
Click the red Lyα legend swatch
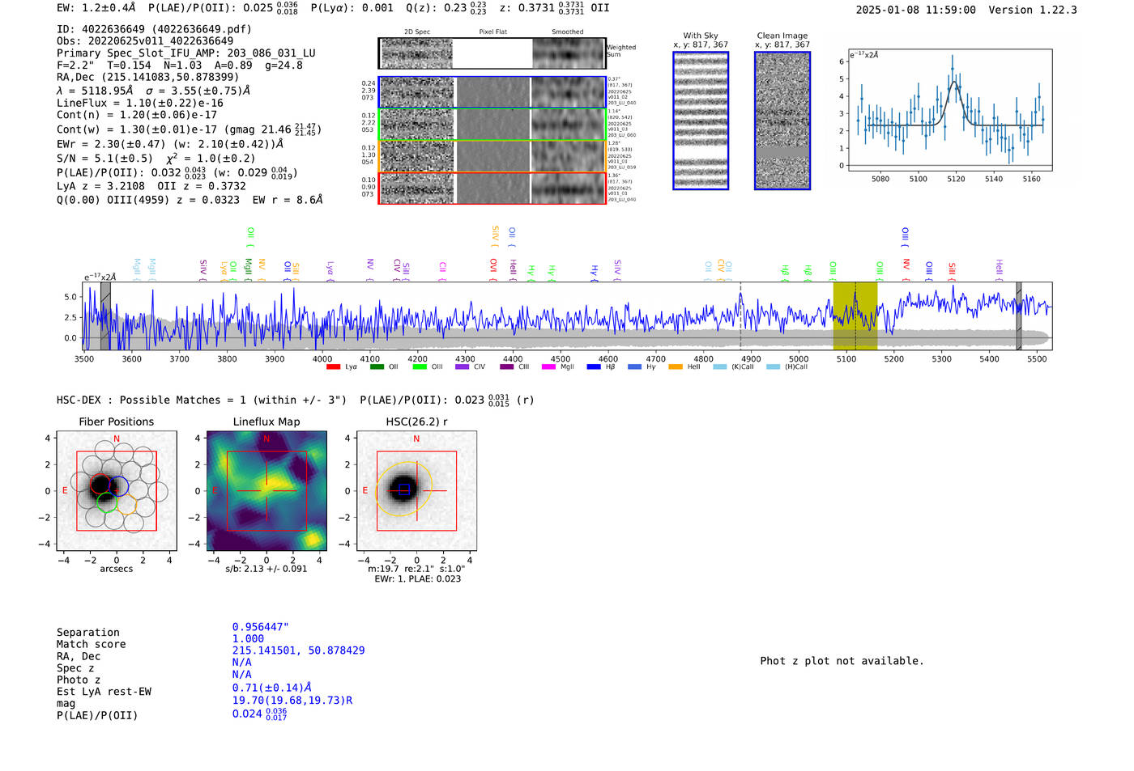[x=333, y=367]
